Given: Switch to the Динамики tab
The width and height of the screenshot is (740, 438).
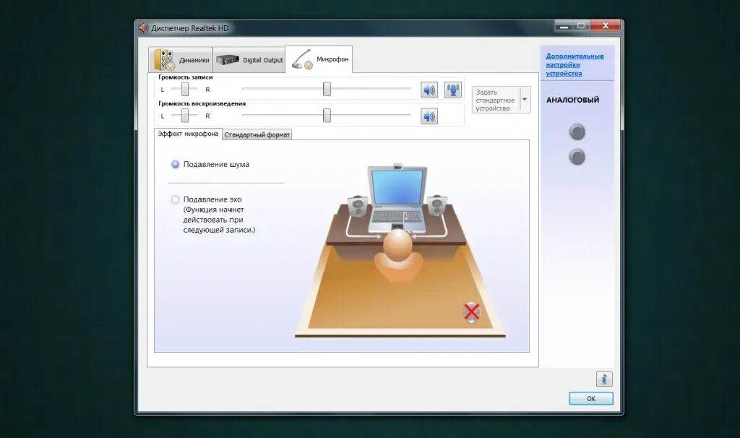Looking at the screenshot, I should pyautogui.click(x=180, y=60).
